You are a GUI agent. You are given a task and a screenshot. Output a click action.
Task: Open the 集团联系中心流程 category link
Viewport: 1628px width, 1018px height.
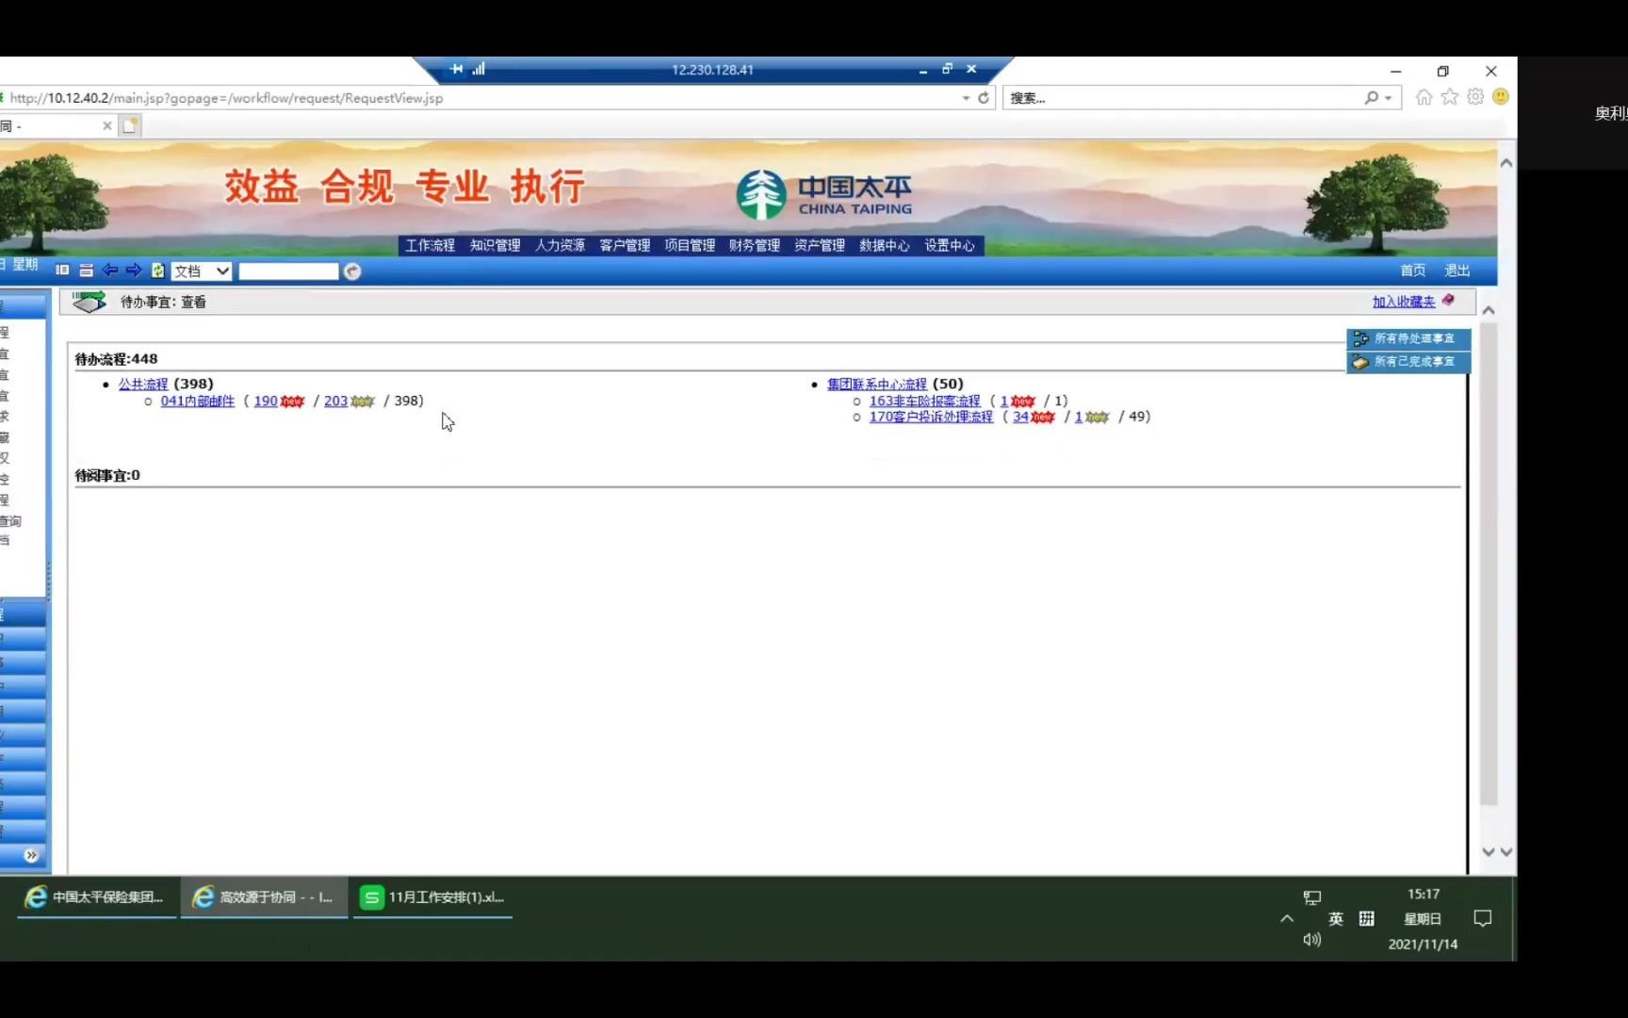point(877,384)
